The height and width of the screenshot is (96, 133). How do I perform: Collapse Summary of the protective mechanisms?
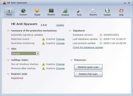pyautogui.click(x=8, y=31)
